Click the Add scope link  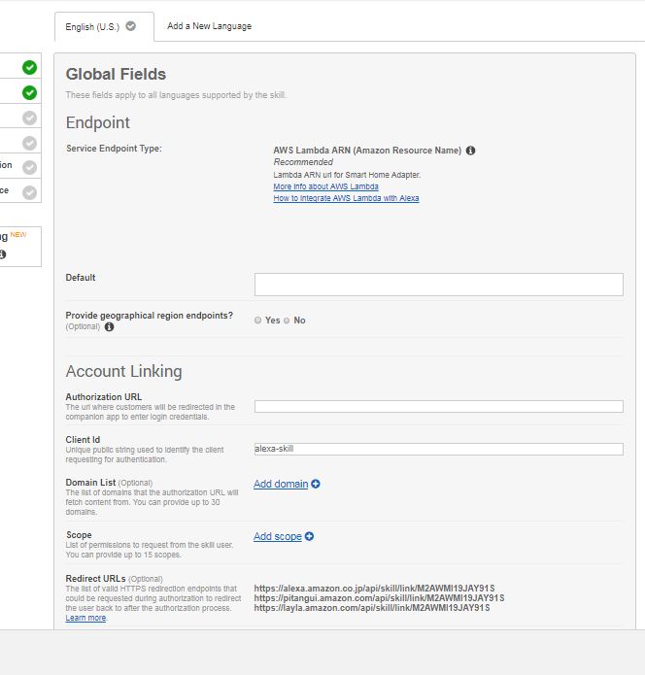(x=277, y=536)
